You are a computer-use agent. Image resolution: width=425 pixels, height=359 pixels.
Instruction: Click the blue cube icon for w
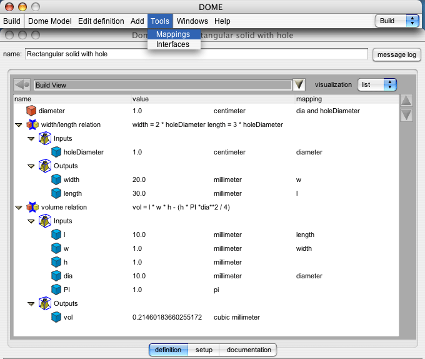point(56,248)
